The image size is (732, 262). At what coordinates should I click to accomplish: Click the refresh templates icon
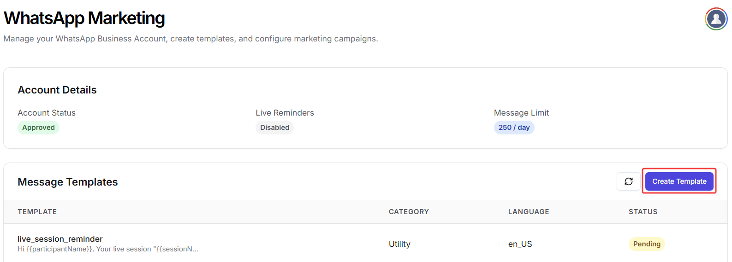[x=628, y=181]
